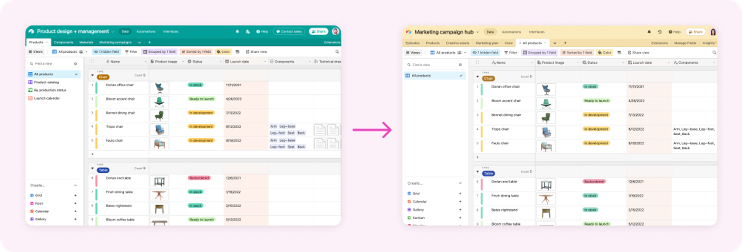
Task: Add a table with plus in Marketing hub tabs
Action: pos(565,43)
